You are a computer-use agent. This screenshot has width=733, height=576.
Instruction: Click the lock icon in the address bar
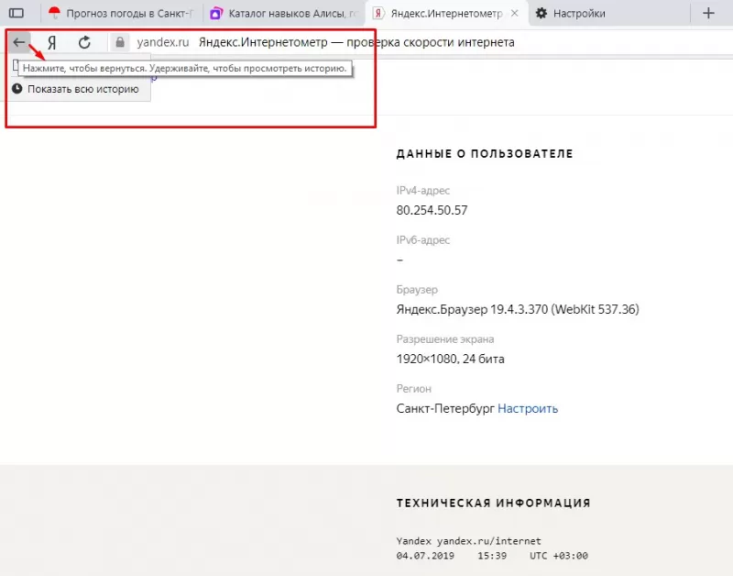pos(120,42)
